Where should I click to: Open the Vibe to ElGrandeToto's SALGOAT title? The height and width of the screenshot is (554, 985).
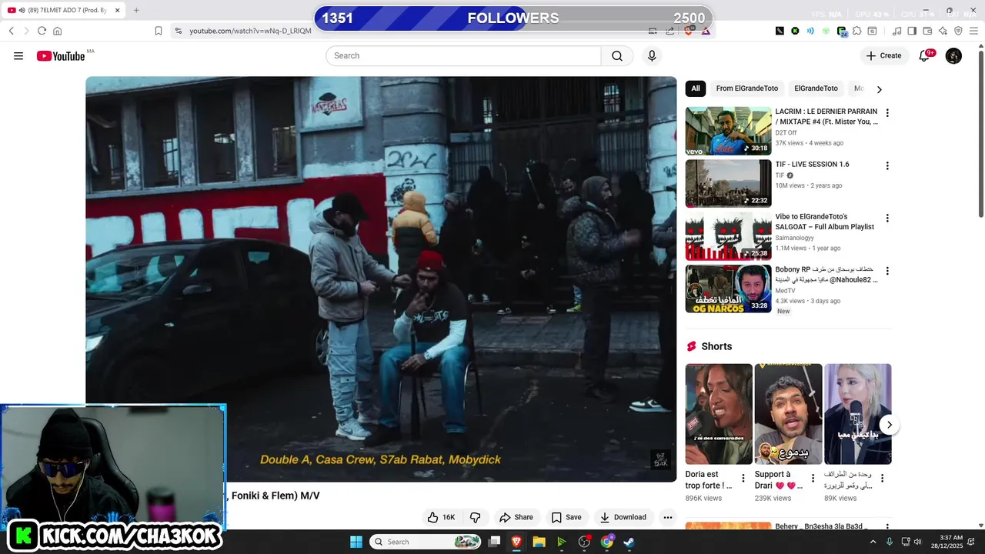point(825,222)
